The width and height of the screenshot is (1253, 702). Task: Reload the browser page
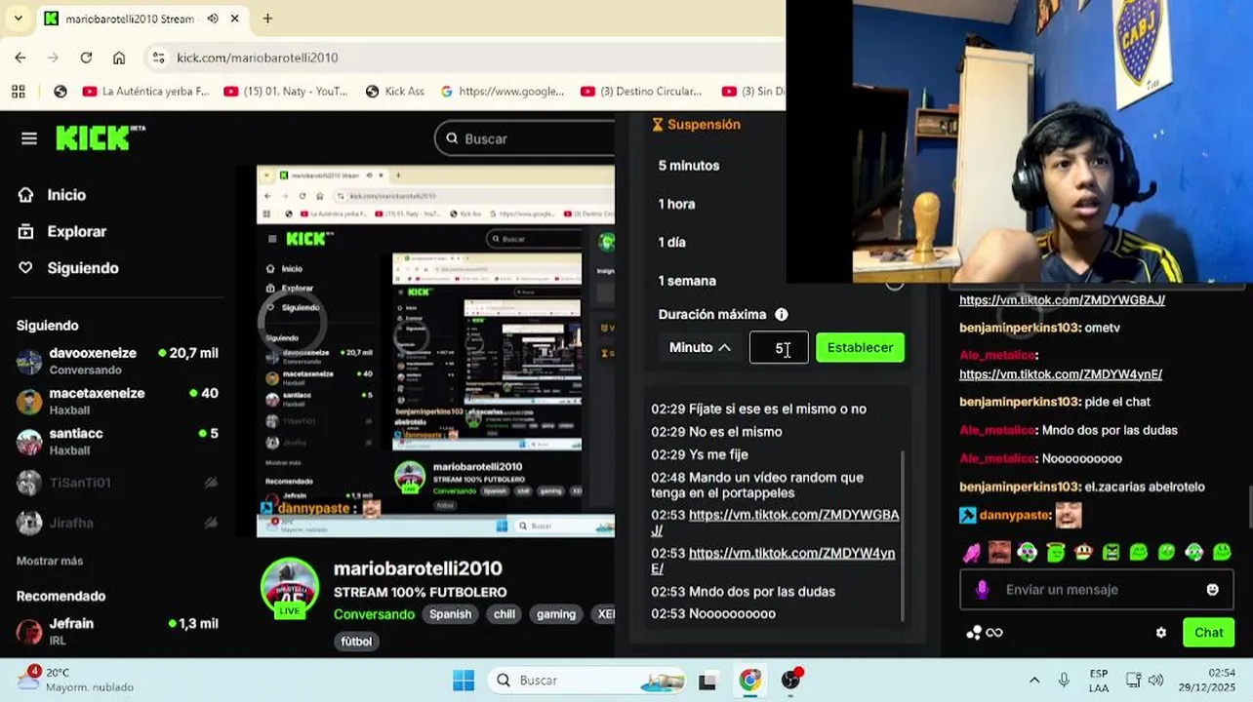pos(86,58)
